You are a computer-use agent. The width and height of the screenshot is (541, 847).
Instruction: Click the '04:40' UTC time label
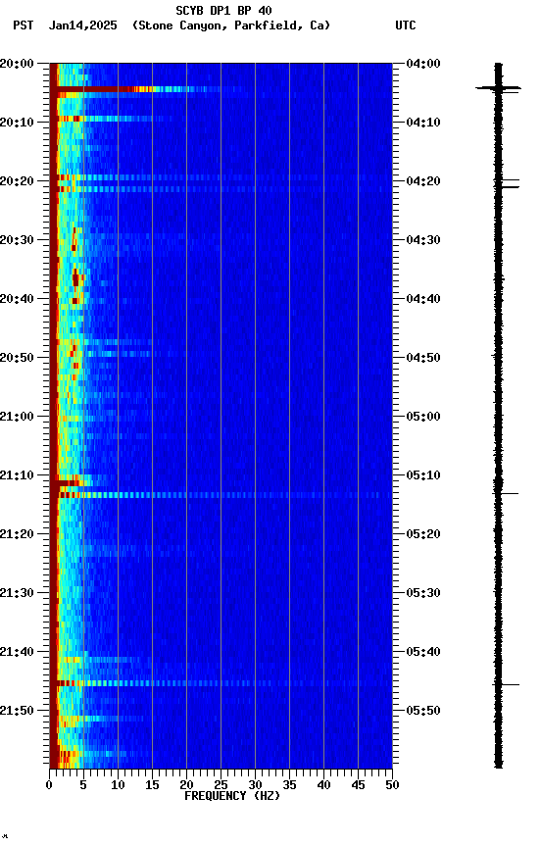[x=423, y=299]
